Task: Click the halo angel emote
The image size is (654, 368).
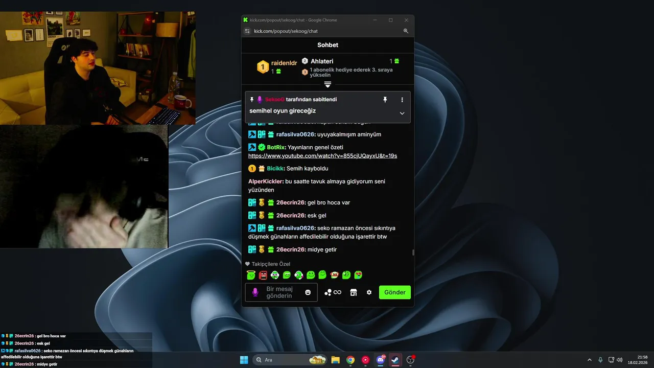Action: (x=251, y=275)
